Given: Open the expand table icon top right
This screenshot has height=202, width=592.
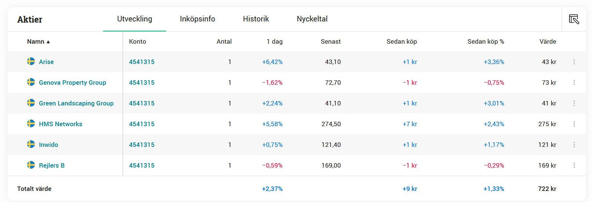Looking at the screenshot, I should point(574,19).
